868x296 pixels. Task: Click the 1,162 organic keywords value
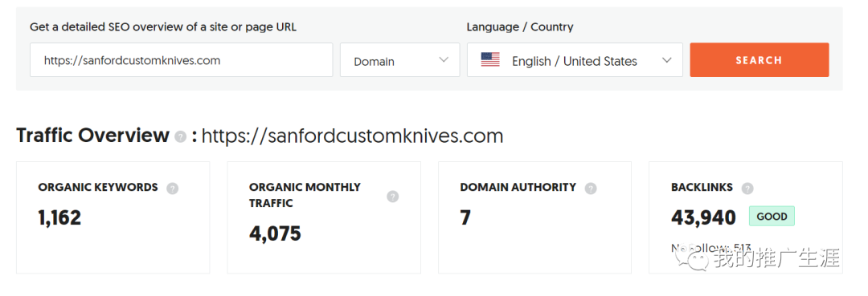point(59,217)
